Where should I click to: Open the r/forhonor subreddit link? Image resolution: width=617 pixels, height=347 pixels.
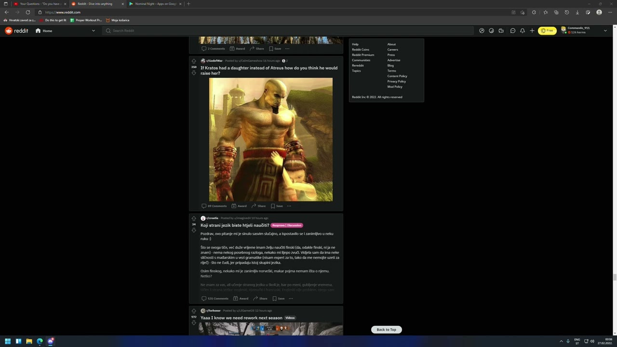tap(214, 310)
